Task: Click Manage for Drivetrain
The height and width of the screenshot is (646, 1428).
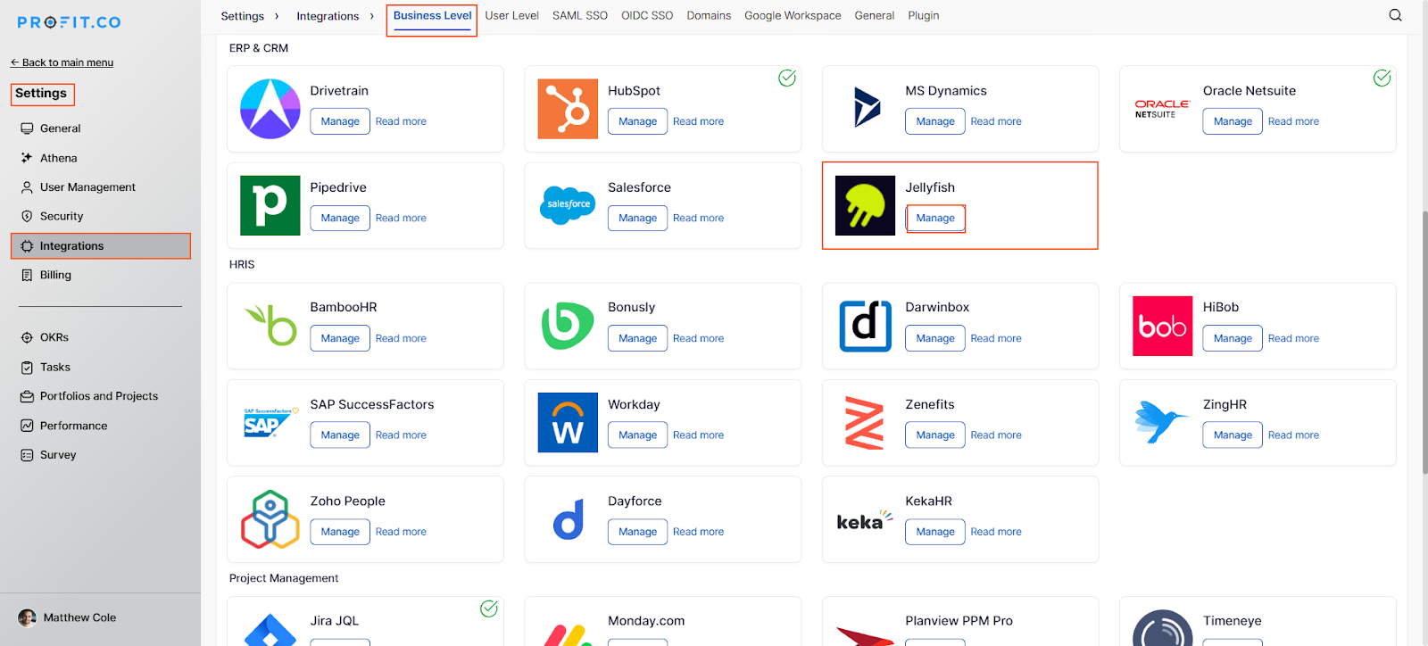Action: tap(340, 121)
